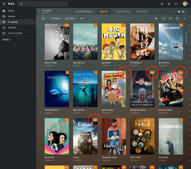Image resolution: width=191 pixels, height=169 pixels.
Task: Open the By Title sort dropdown
Action: pos(70,18)
